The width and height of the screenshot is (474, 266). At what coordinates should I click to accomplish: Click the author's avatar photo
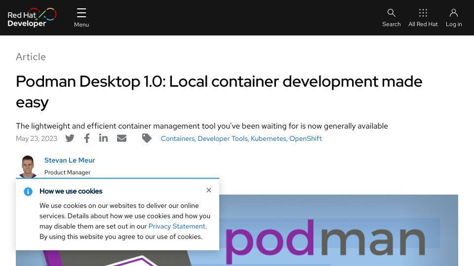[x=28, y=166]
